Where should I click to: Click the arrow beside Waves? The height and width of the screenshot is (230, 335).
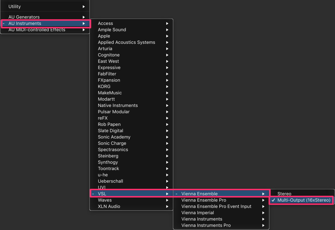coord(167,200)
